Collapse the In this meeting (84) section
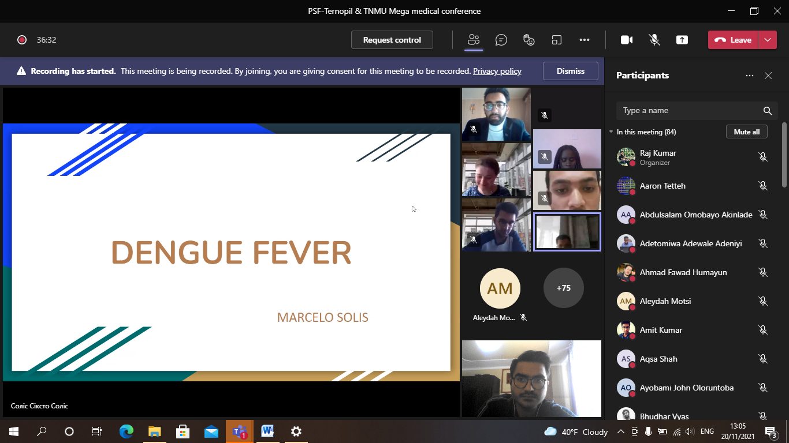The height and width of the screenshot is (443, 789). (x=612, y=132)
